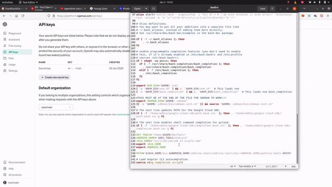
Task: Open the Files section in the sidebar
Action: [x=11, y=58]
